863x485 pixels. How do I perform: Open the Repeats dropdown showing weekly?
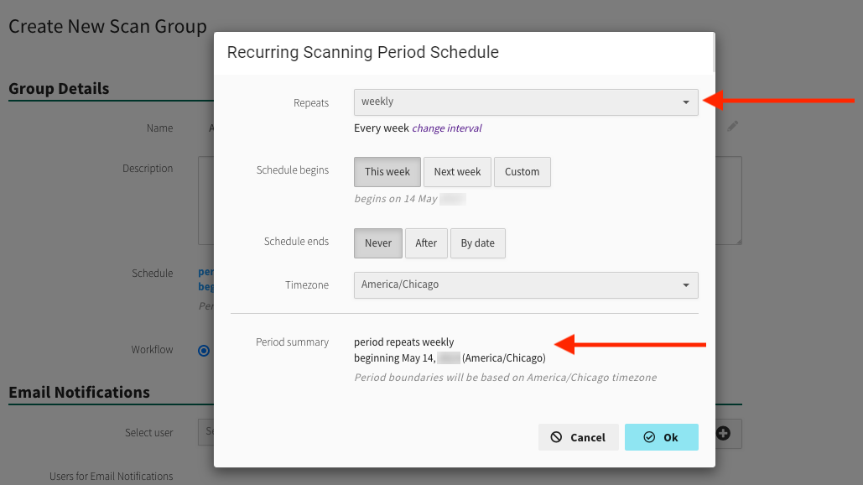(526, 102)
